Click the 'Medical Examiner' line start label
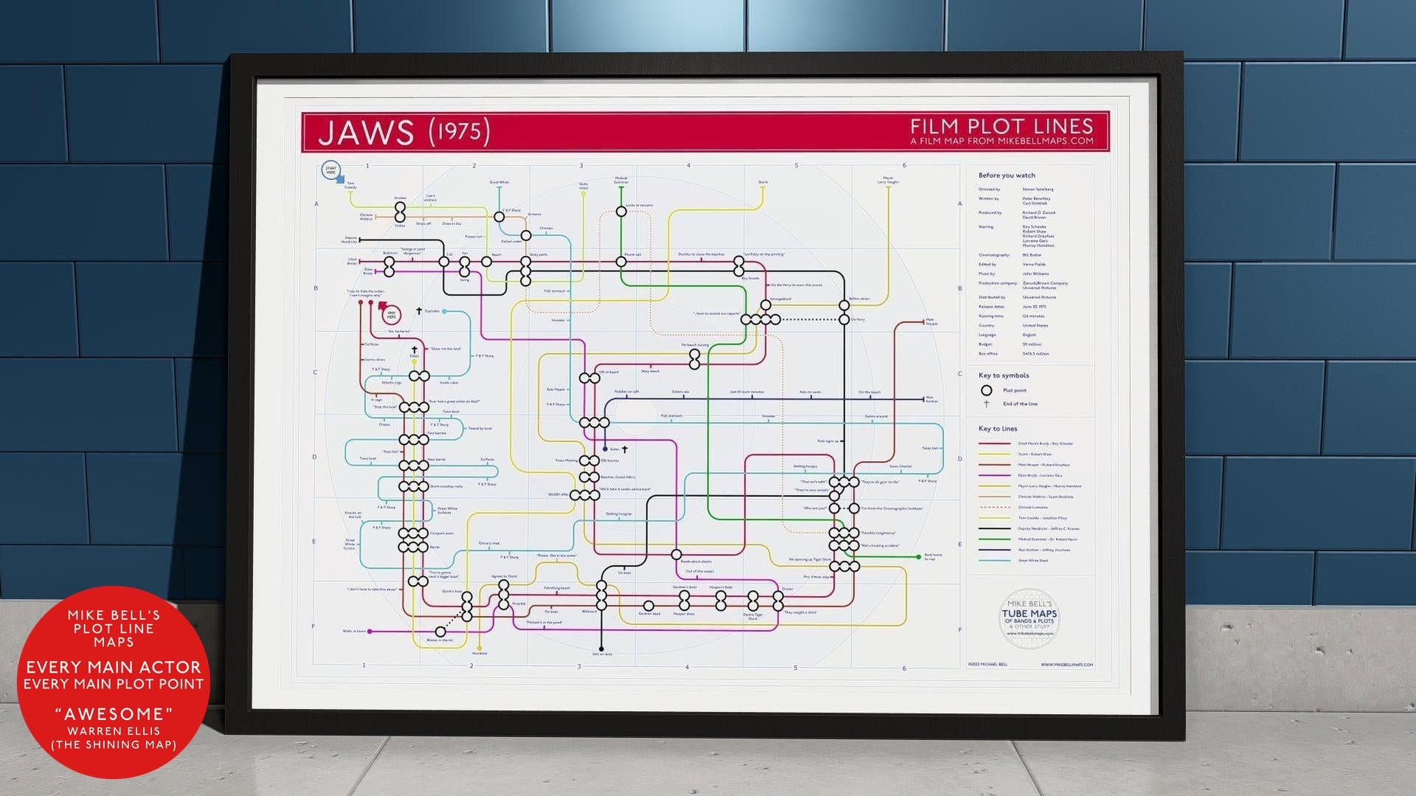This screenshot has width=1416, height=796. tap(621, 180)
